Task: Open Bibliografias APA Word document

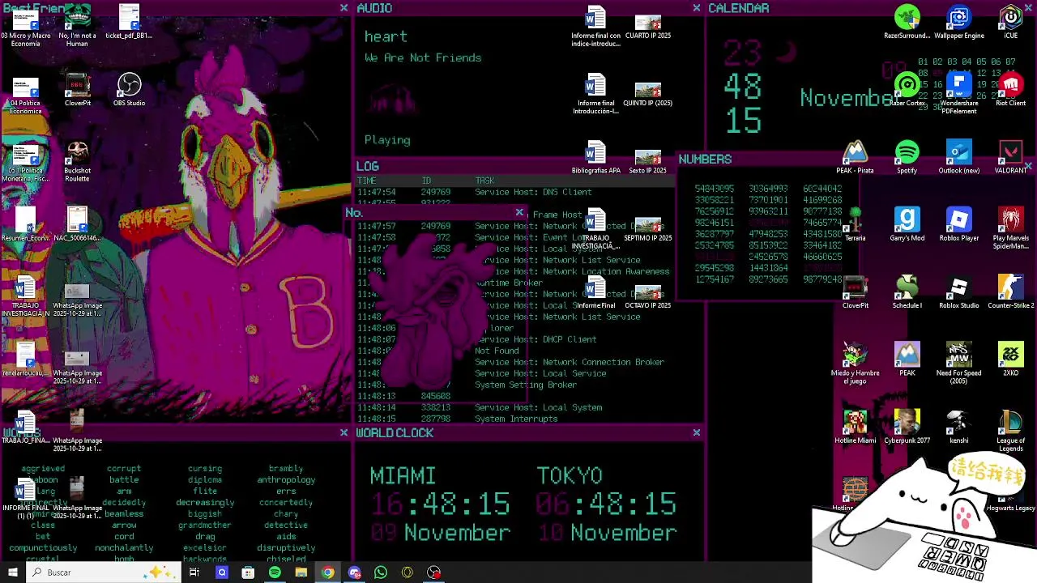Action: click(x=595, y=157)
